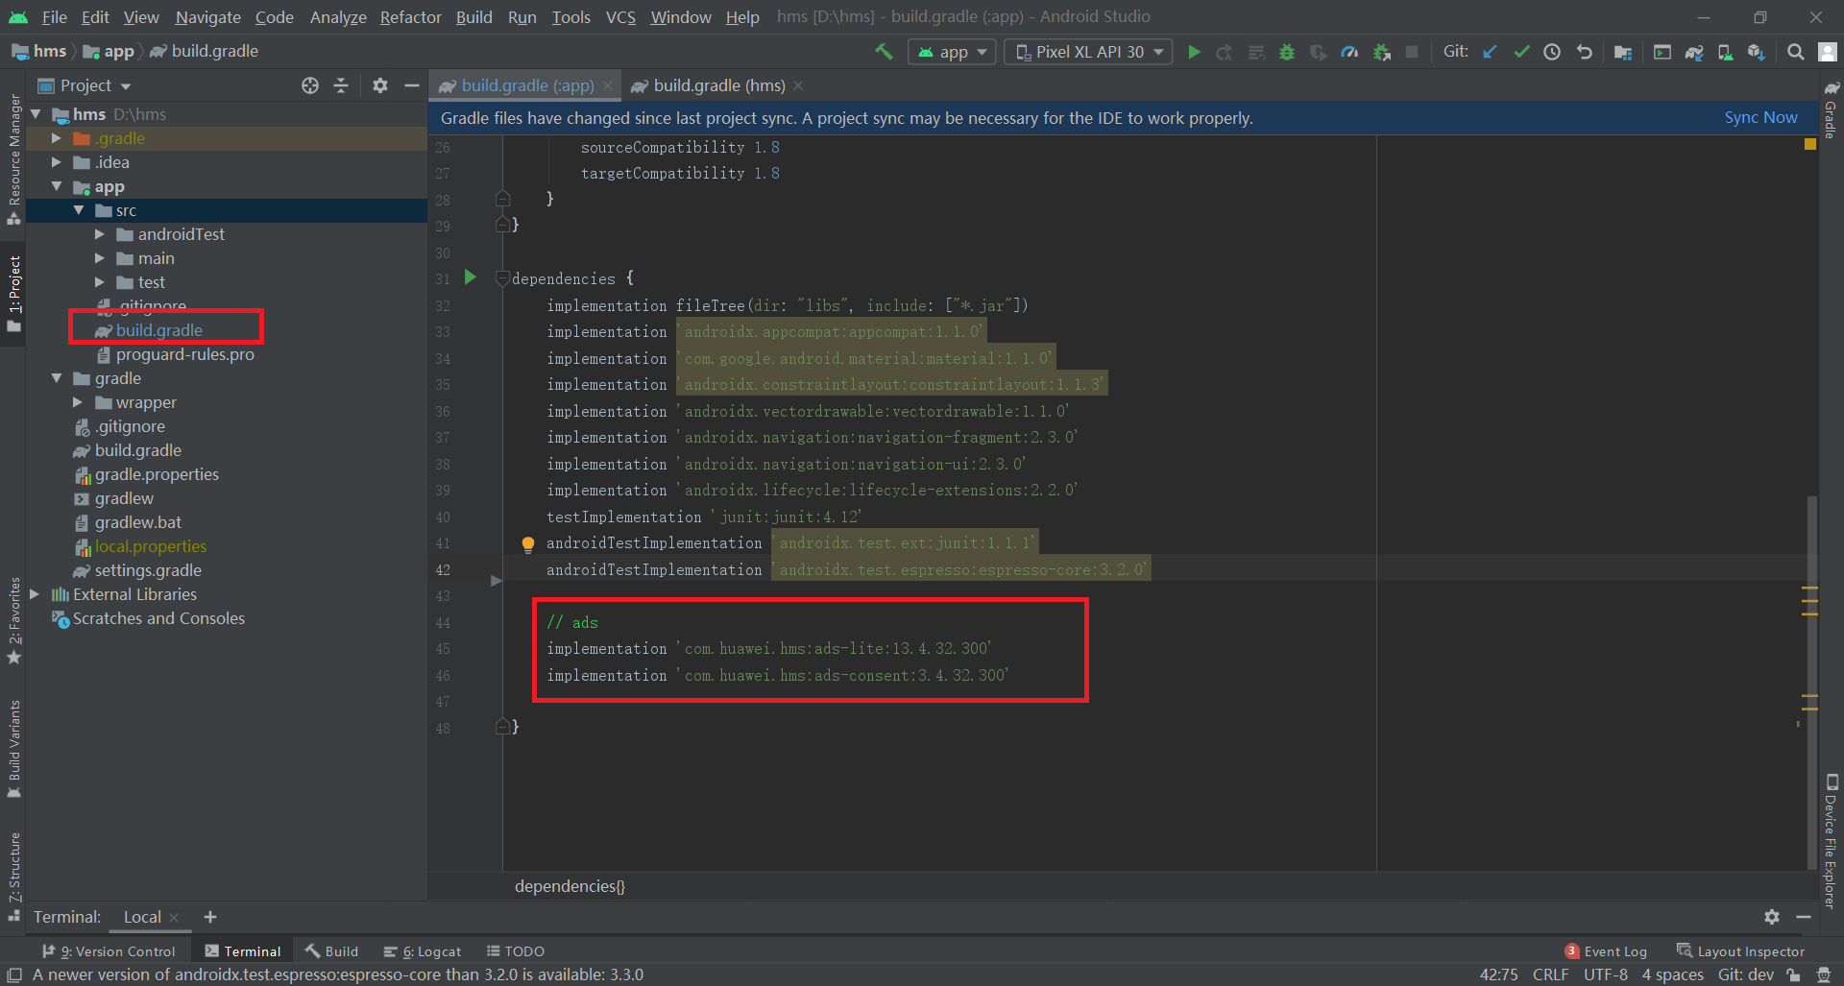The height and width of the screenshot is (986, 1844).
Task: Click the Debug app bug icon
Action: (1287, 52)
